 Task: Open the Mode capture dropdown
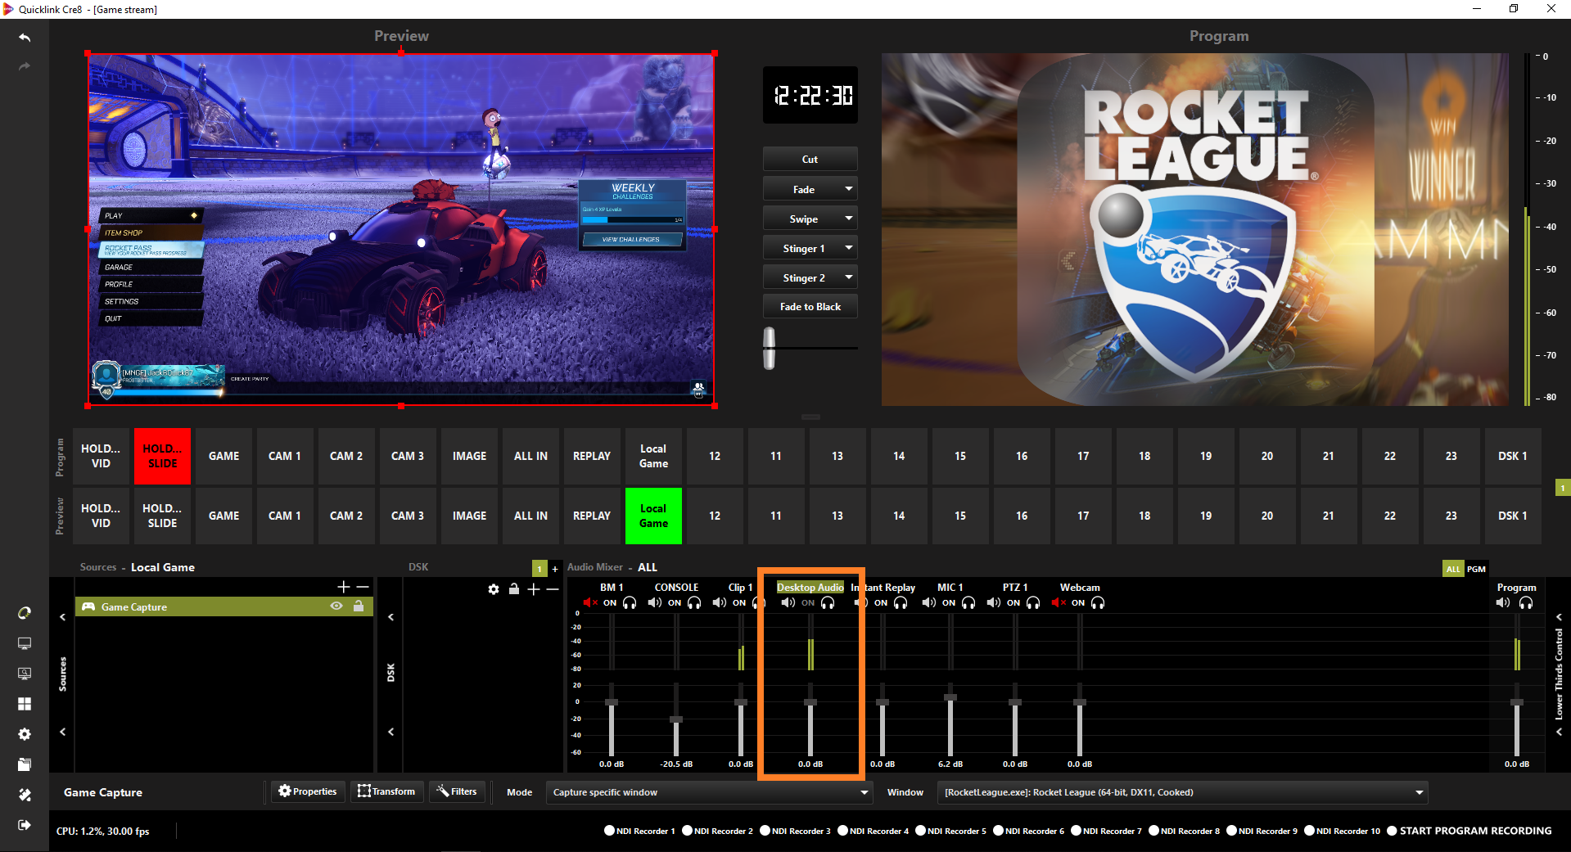coord(708,792)
